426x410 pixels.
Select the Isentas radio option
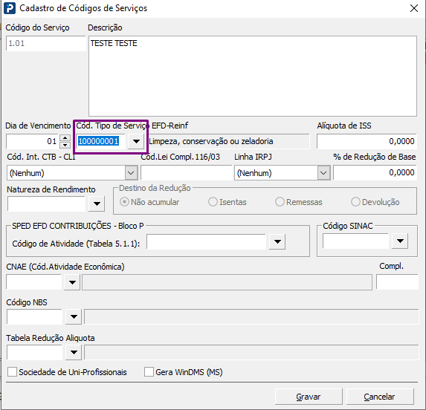tap(213, 202)
